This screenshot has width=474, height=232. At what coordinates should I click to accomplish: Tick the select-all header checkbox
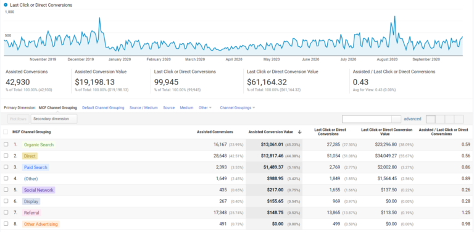click(x=6, y=132)
